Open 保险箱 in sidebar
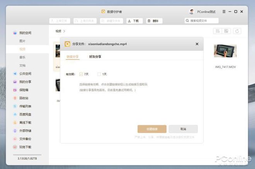Viewport: 255px width, 169px height. coord(24,90)
